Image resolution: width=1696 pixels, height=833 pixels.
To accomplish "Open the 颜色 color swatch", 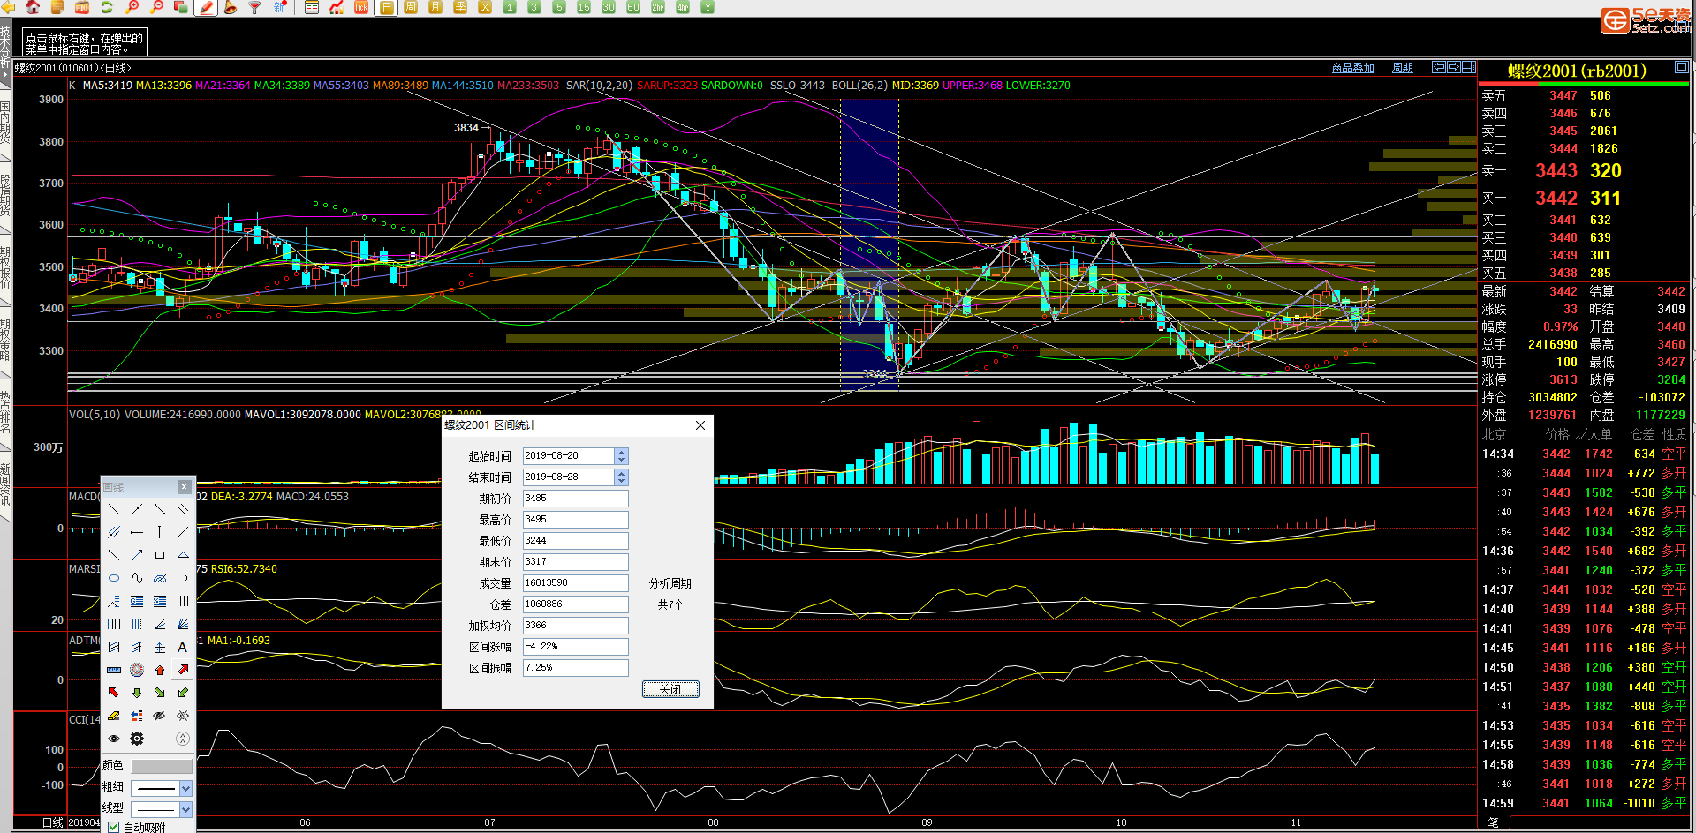I will point(162,766).
